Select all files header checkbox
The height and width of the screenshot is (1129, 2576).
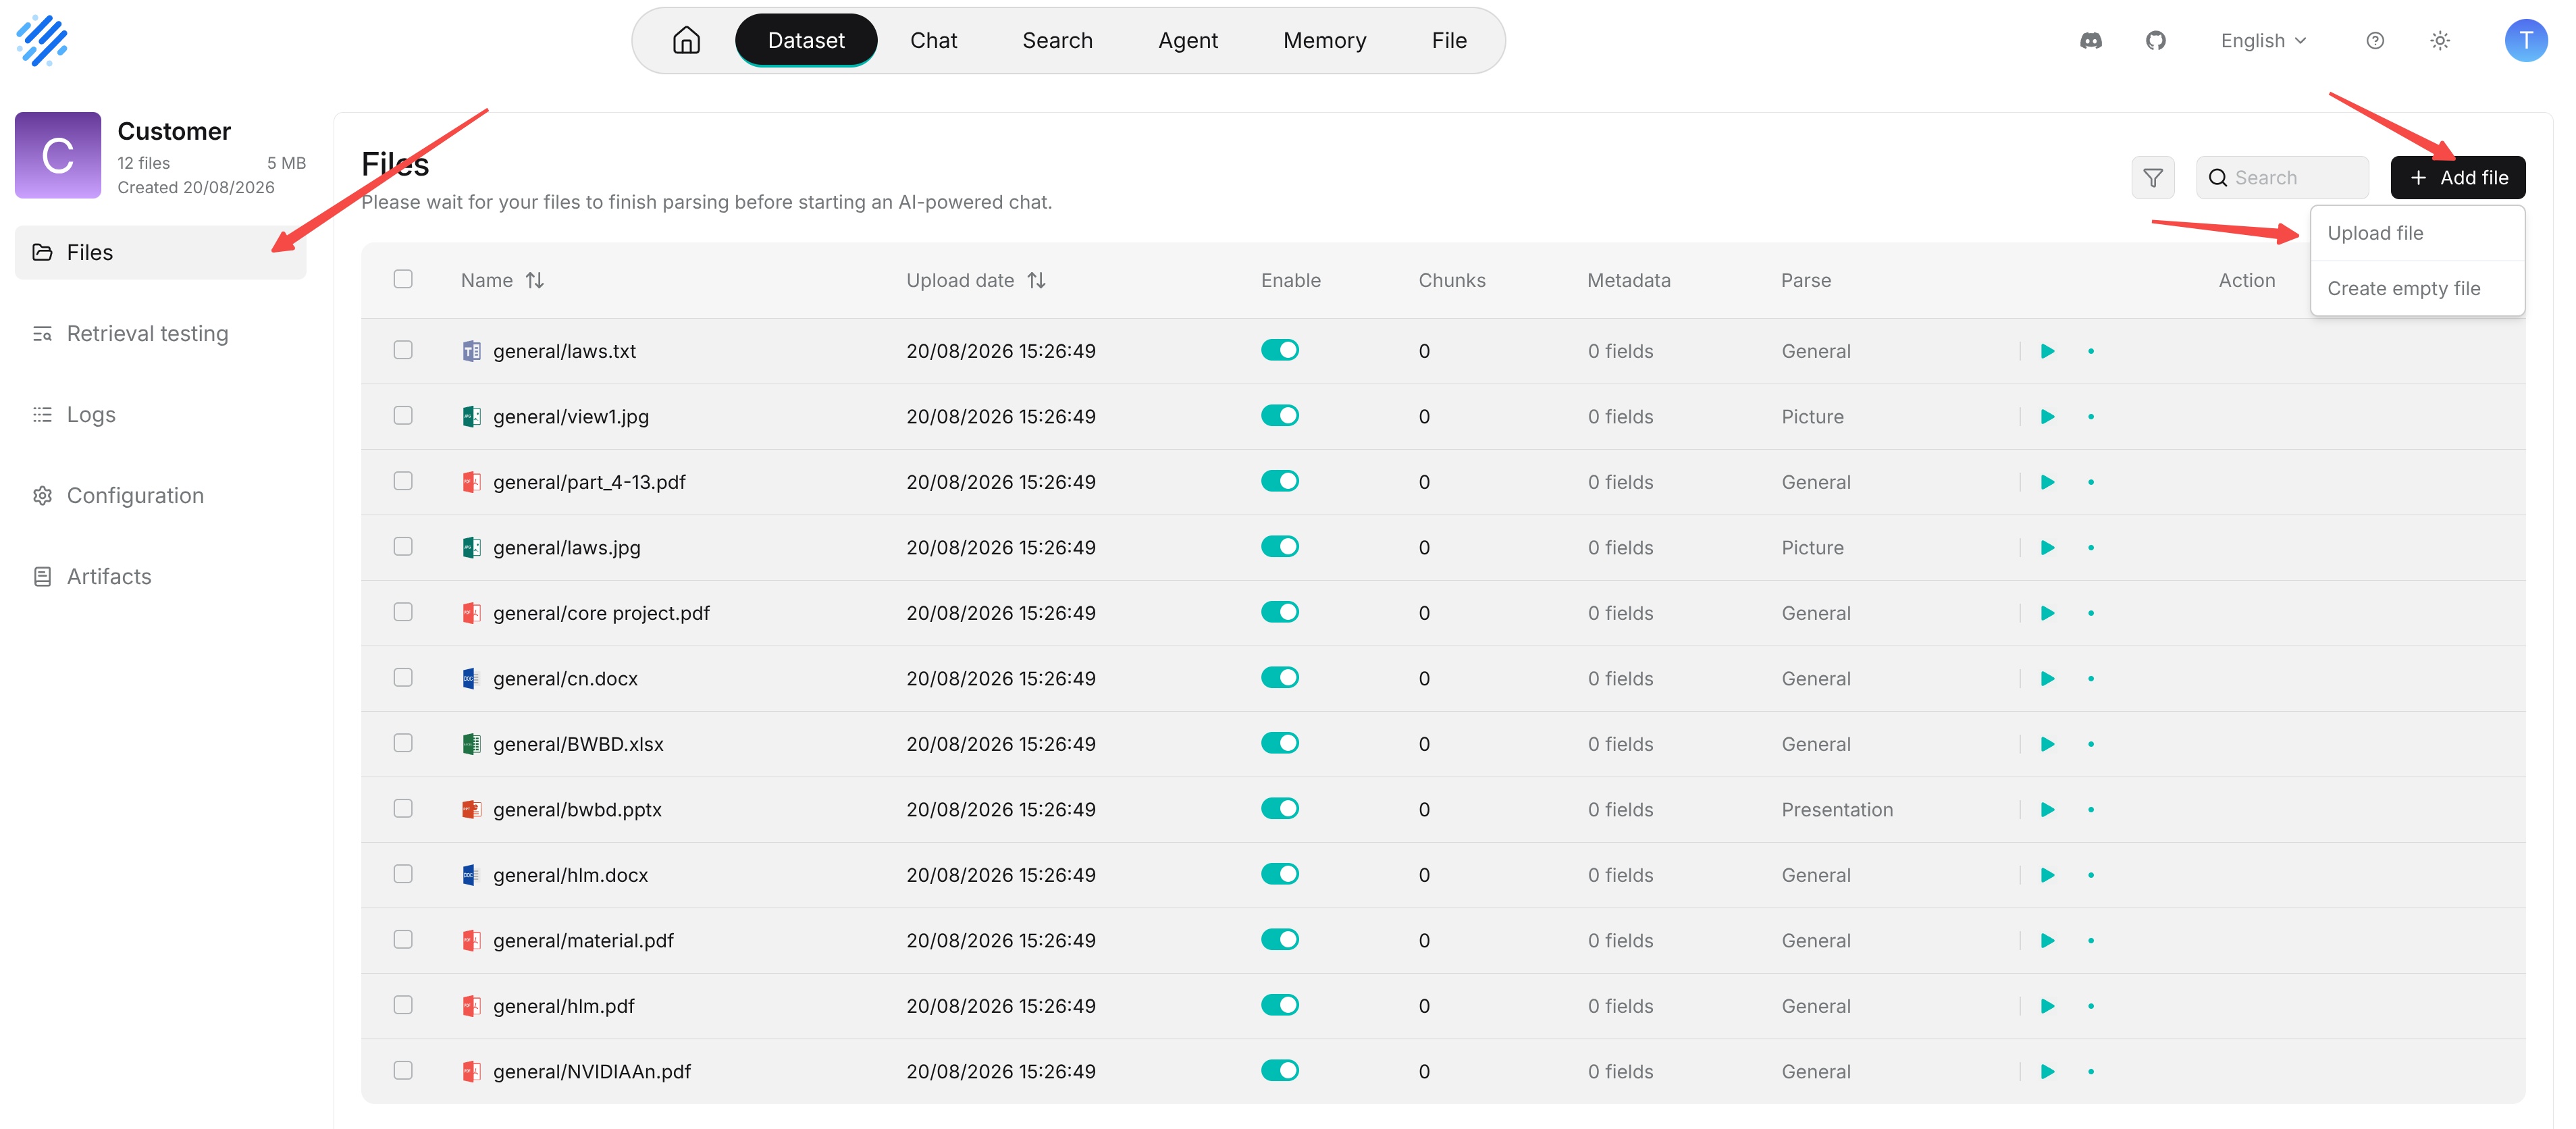click(x=403, y=279)
